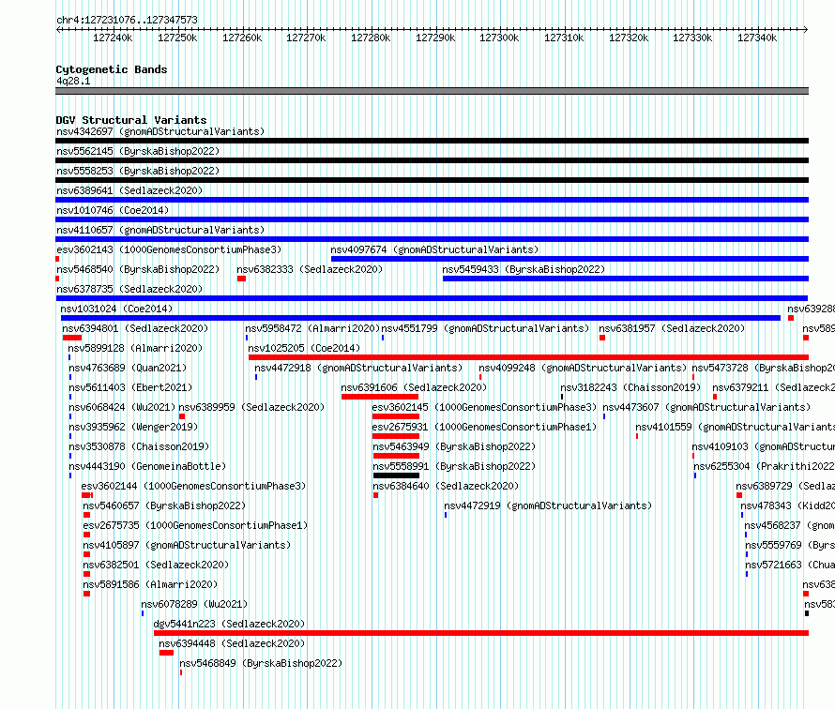Viewport: 835px width, 709px height.
Task: Click the nsv6068424 Wu2021 label
Action: pyautogui.click(x=122, y=407)
